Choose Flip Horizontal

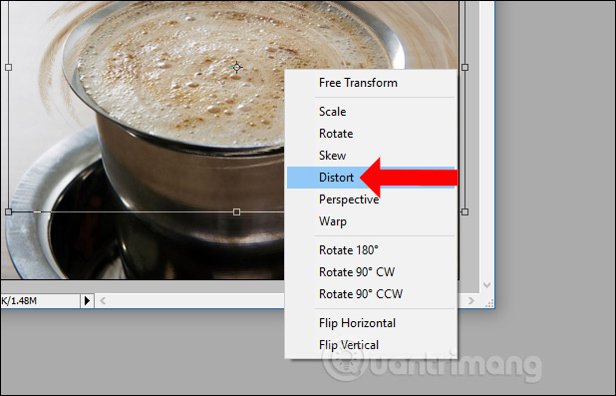[371, 323]
